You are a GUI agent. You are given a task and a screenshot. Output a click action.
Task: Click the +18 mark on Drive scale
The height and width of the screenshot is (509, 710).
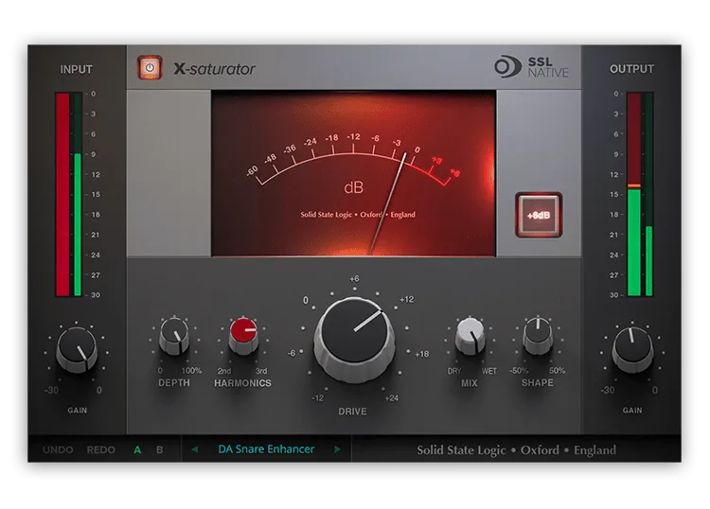(x=421, y=354)
